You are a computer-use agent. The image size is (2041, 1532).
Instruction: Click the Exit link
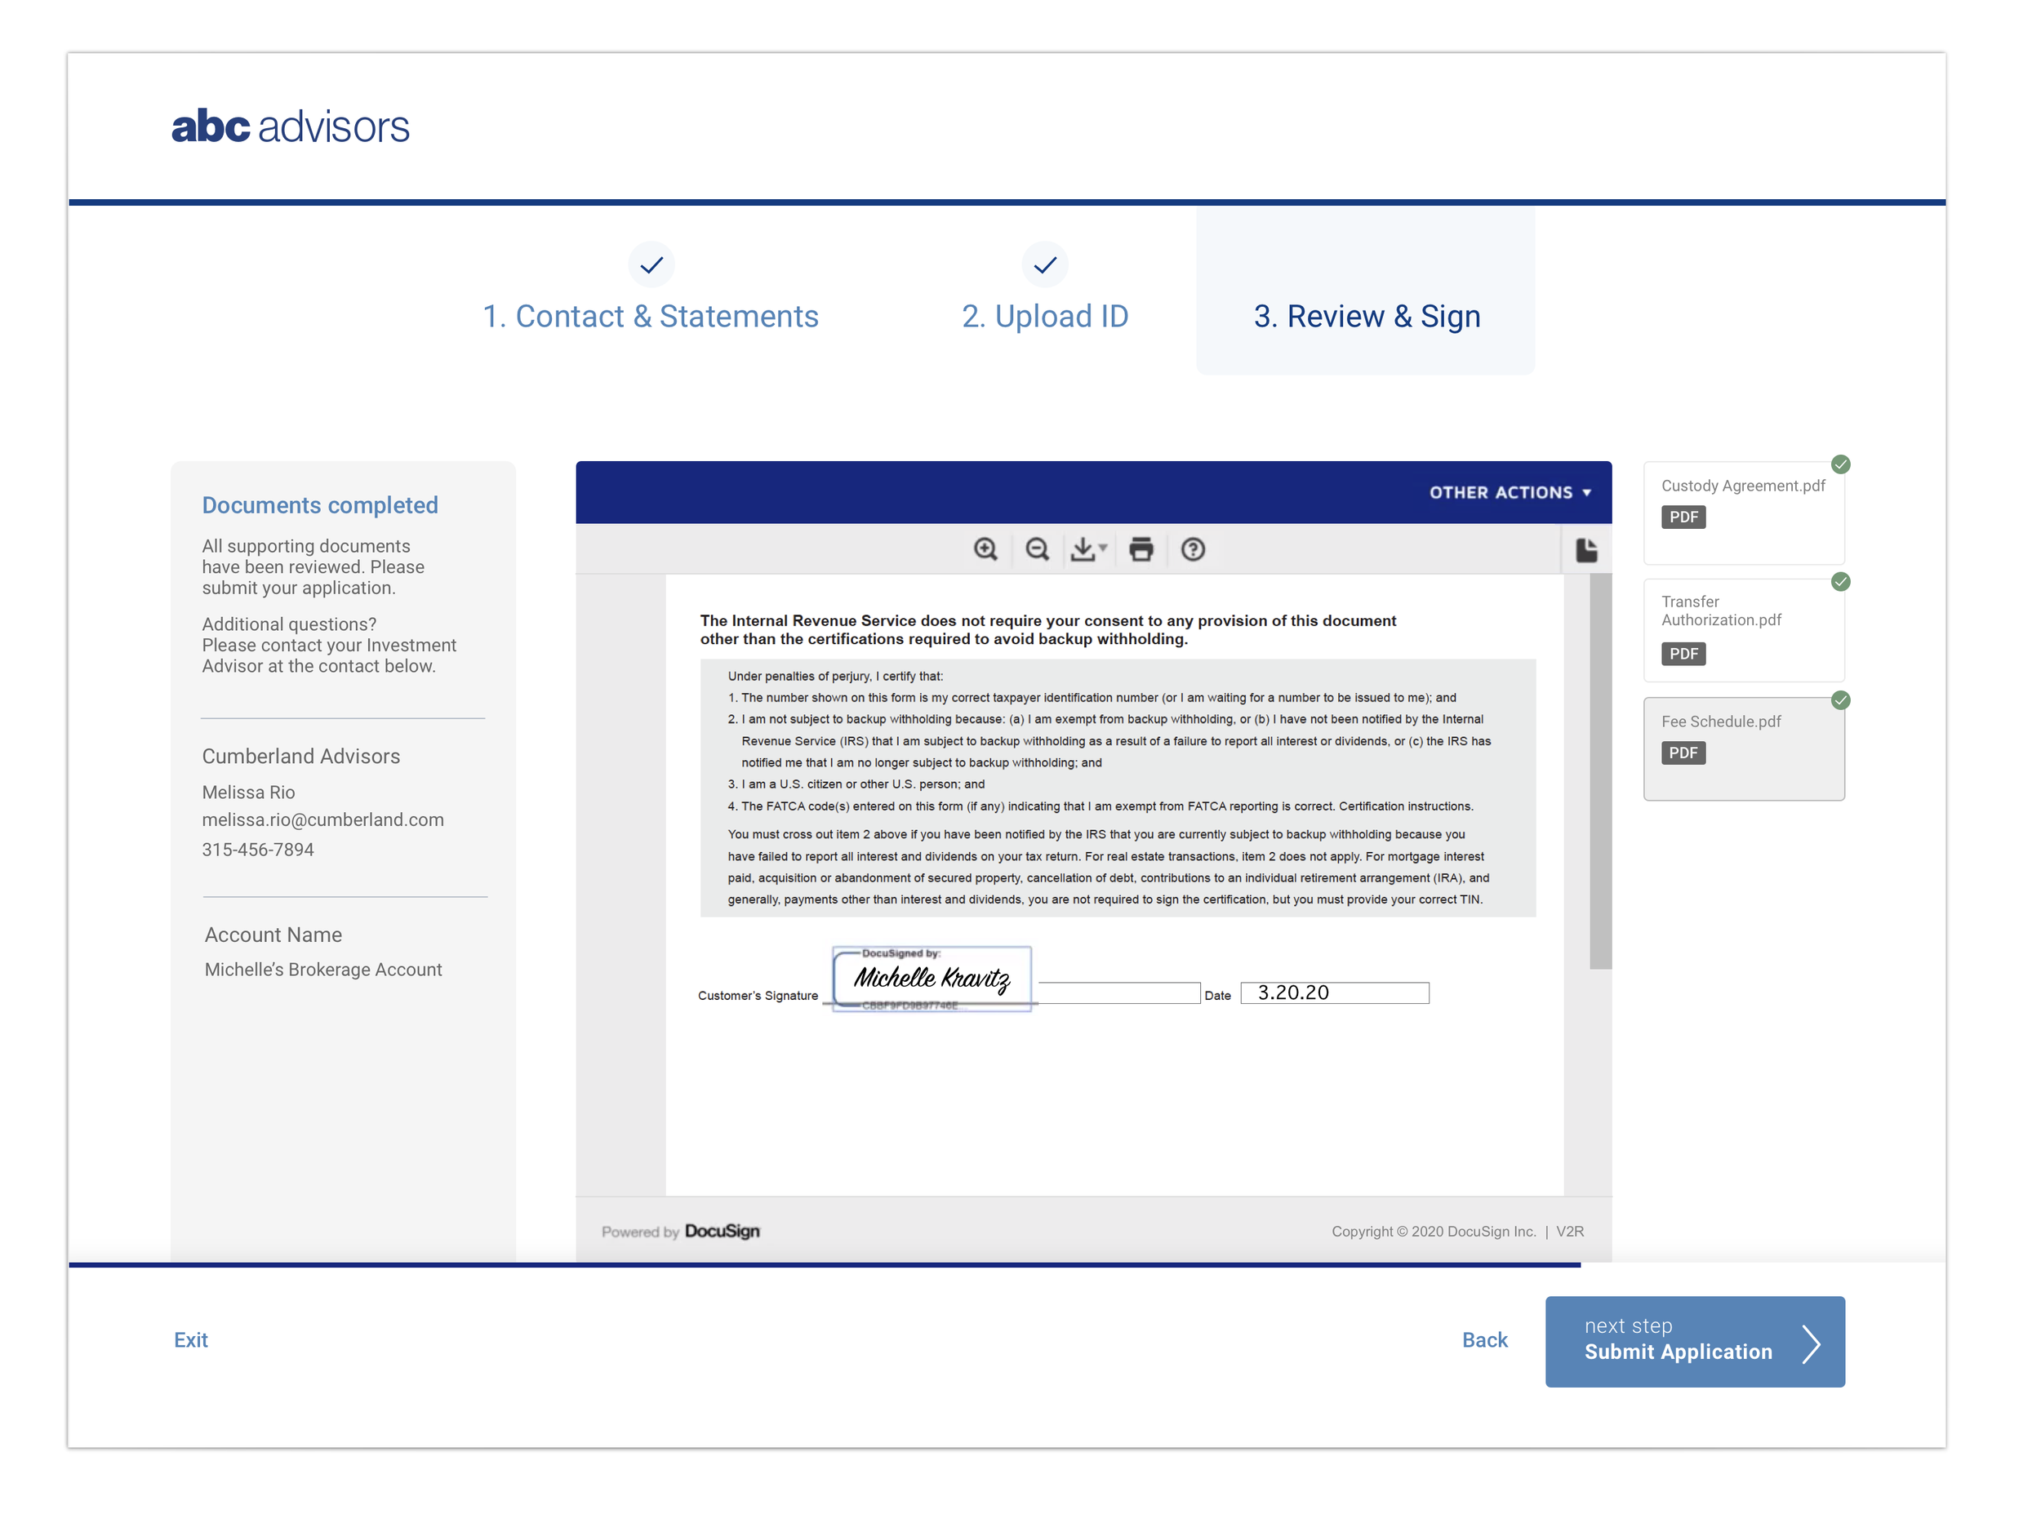[x=191, y=1340]
